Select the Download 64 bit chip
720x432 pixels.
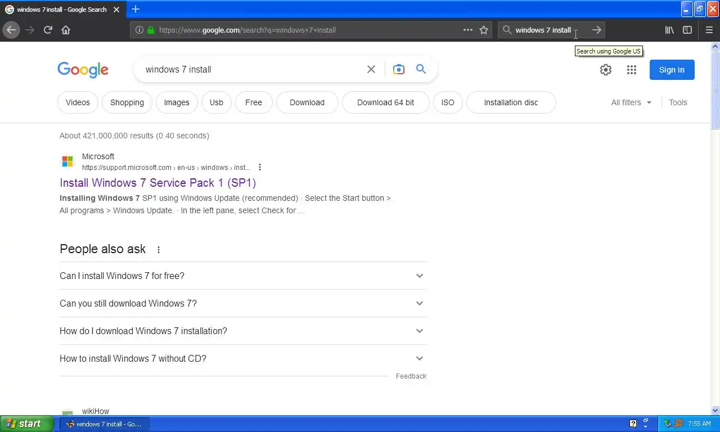click(386, 102)
